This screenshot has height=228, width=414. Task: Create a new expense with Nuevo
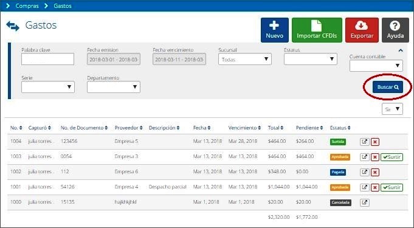pos(275,30)
